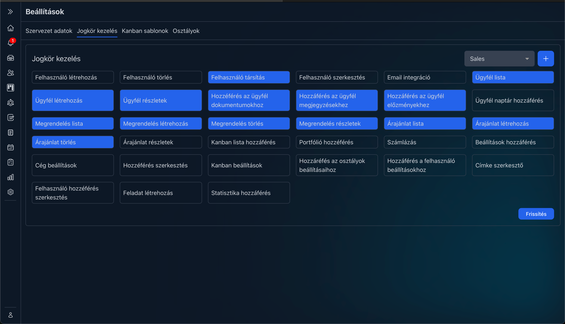The image size is (565, 324).
Task: Toggle the Email integráció permission
Action: pos(424,78)
